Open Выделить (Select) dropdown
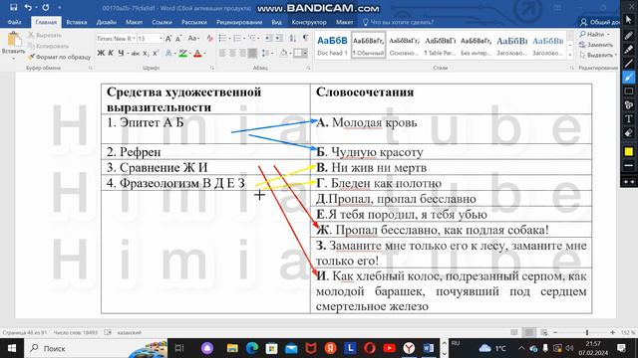The image size is (638, 358). click(x=598, y=55)
